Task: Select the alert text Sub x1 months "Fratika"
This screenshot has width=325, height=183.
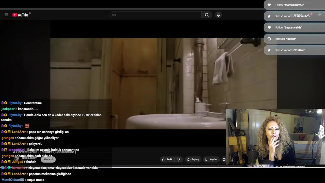Action: (x=290, y=50)
